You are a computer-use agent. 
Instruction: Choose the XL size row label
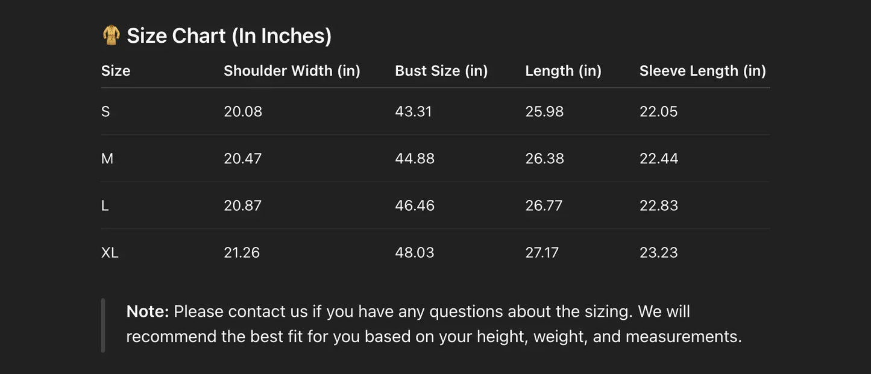[x=110, y=252]
